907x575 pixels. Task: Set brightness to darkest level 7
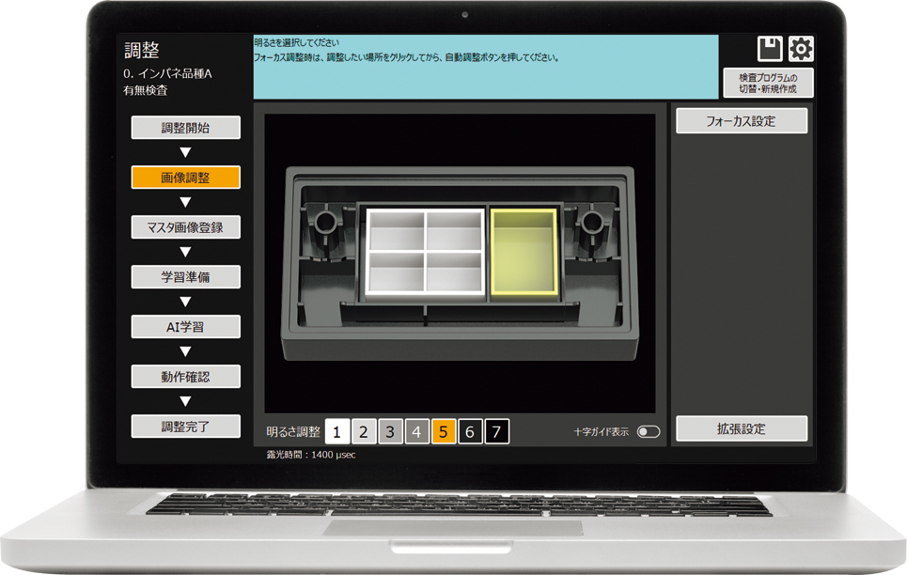click(x=497, y=432)
